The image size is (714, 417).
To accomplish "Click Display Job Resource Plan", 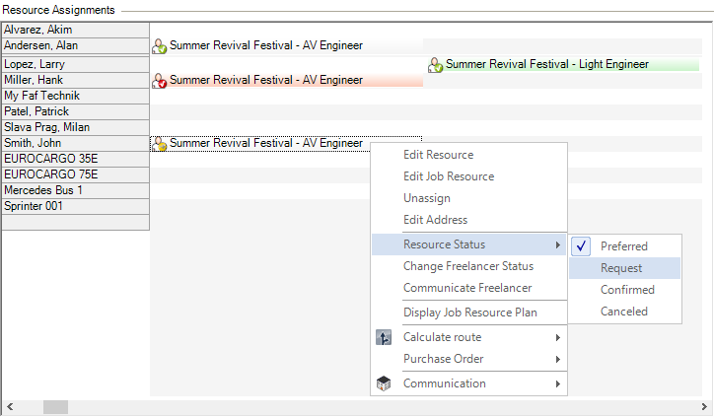I will [469, 313].
